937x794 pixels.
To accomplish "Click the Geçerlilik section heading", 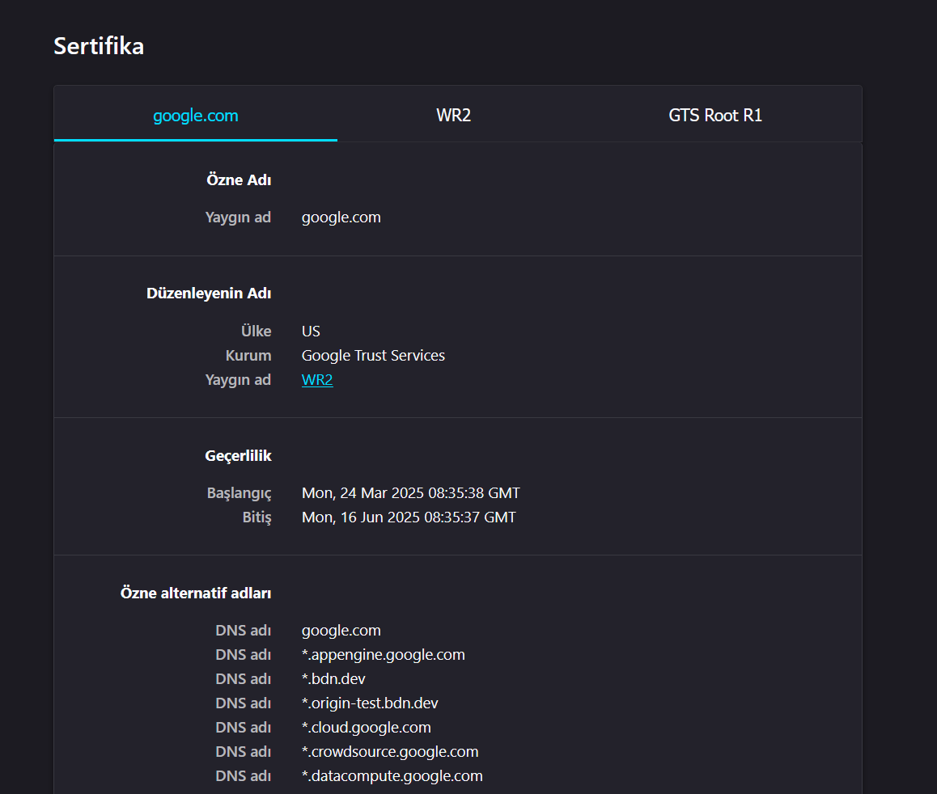I will pos(238,455).
